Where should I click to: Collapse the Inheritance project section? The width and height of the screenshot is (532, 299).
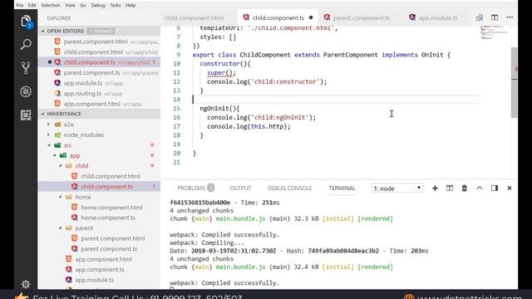[42, 114]
